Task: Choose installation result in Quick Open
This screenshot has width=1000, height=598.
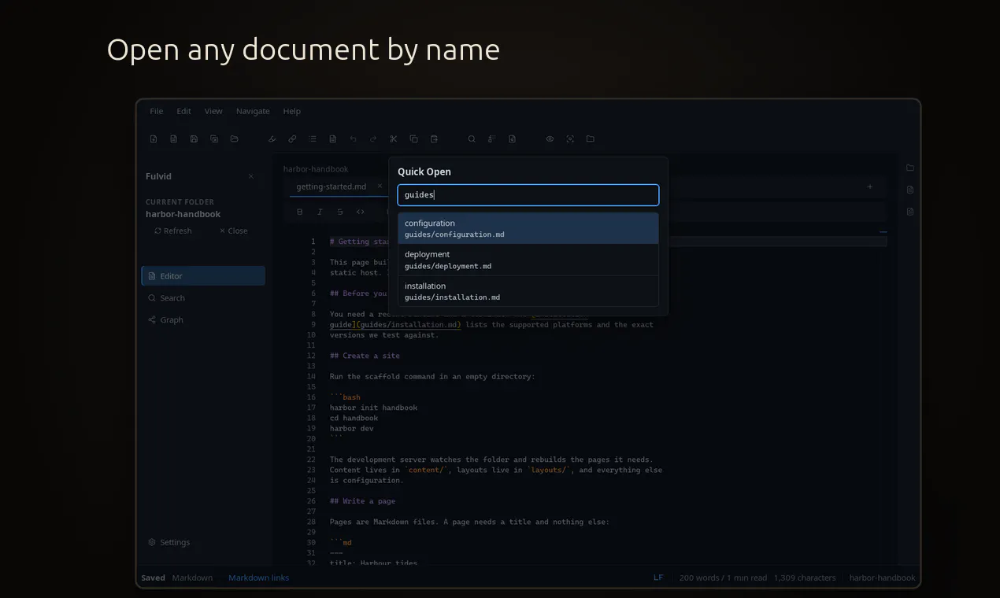Action: [x=528, y=291]
